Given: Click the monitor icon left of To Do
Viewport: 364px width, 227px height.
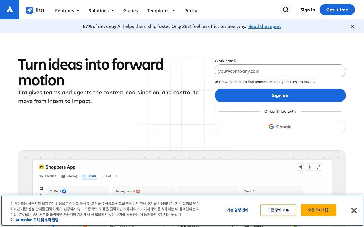Looking at the screenshot, I should tap(41, 189).
